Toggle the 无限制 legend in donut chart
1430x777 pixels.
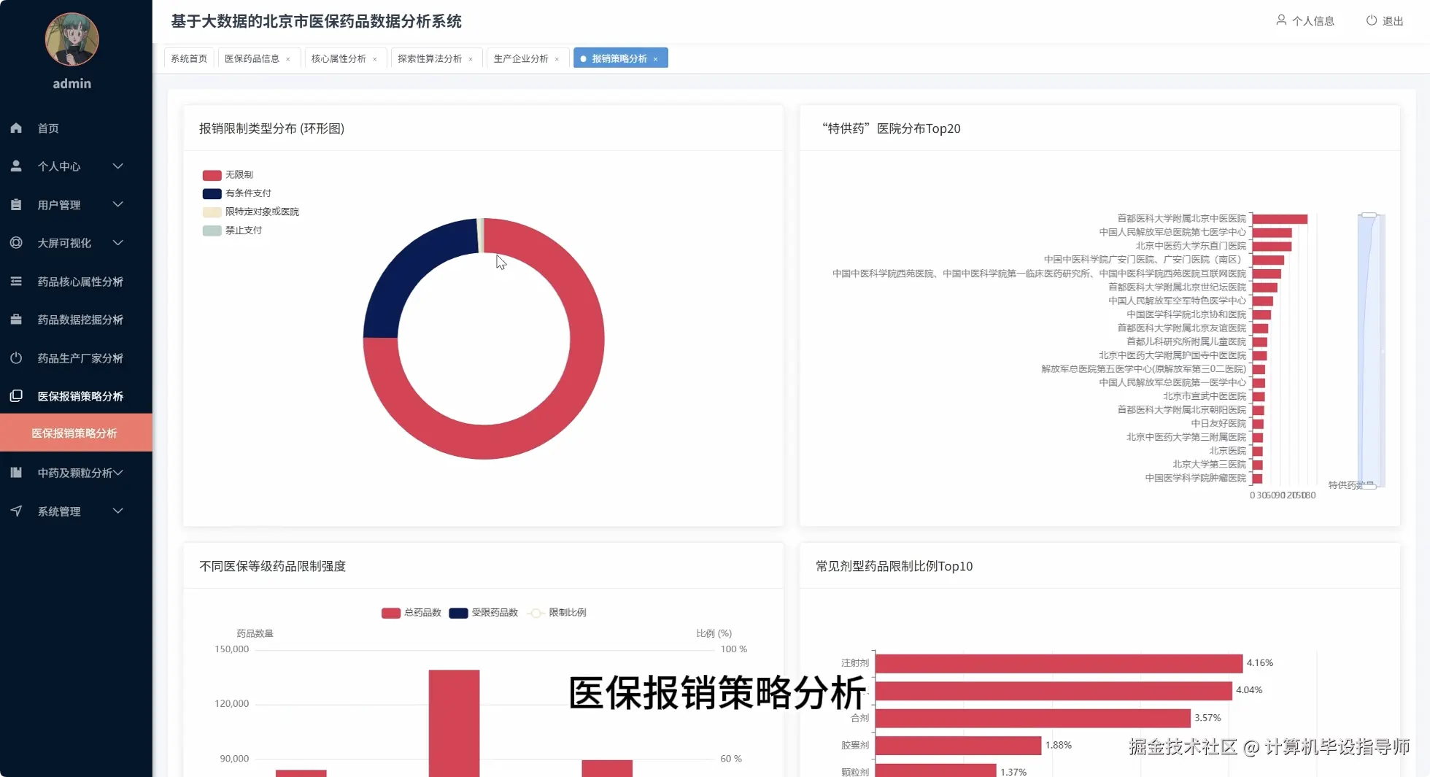tap(229, 174)
